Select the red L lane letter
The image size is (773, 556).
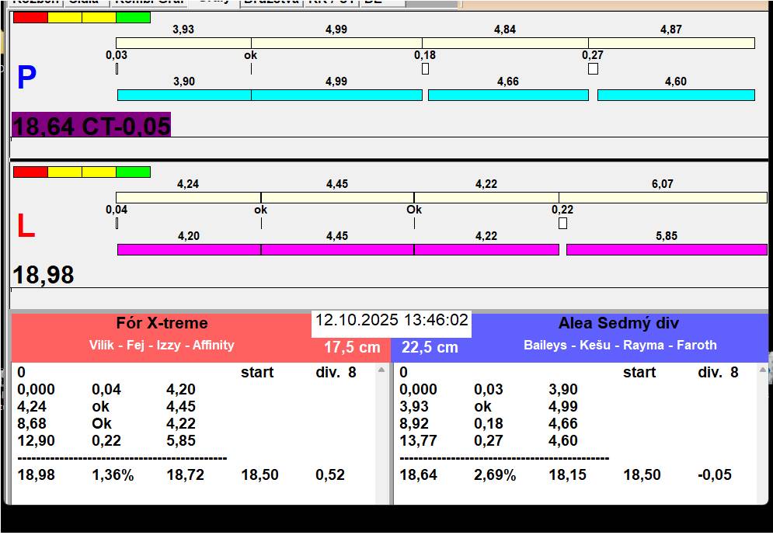point(26,226)
